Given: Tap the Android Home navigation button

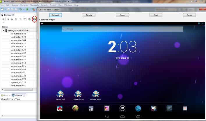Looking at the screenshot, I should click(122, 116).
